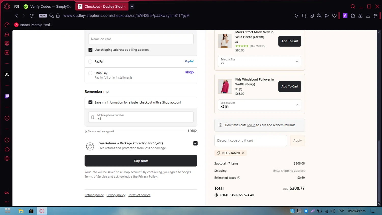Viewport: 382px width, 215px height.
Task: Show estimated taxes info icon
Action: coord(239,178)
